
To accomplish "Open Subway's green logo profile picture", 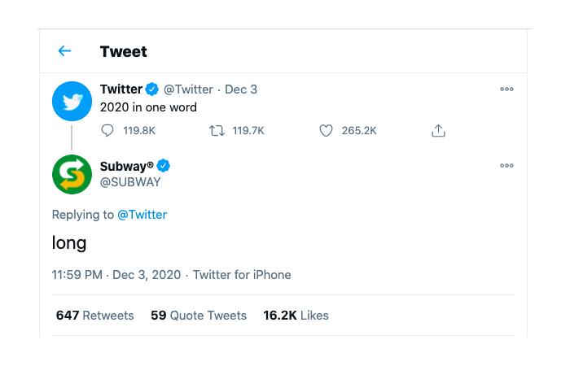I will (x=72, y=174).
